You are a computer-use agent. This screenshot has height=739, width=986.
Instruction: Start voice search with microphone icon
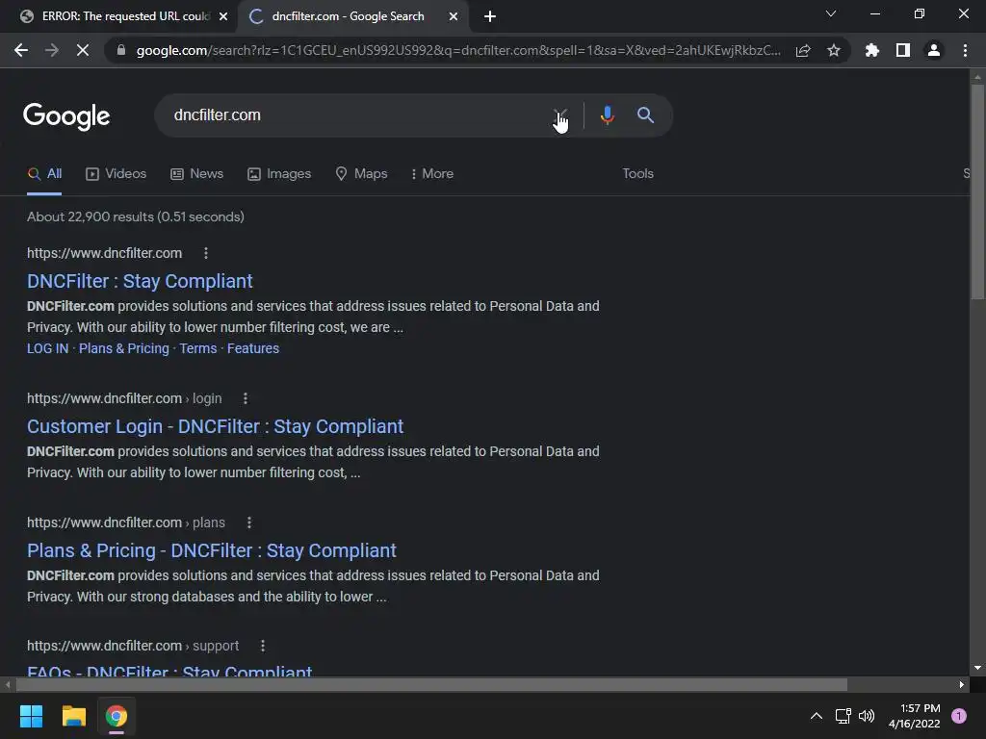pos(607,115)
